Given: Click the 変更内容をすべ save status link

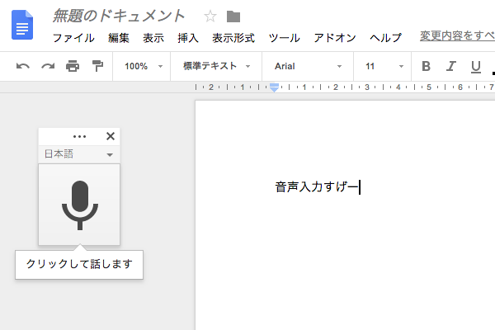Looking at the screenshot, I should (x=457, y=35).
